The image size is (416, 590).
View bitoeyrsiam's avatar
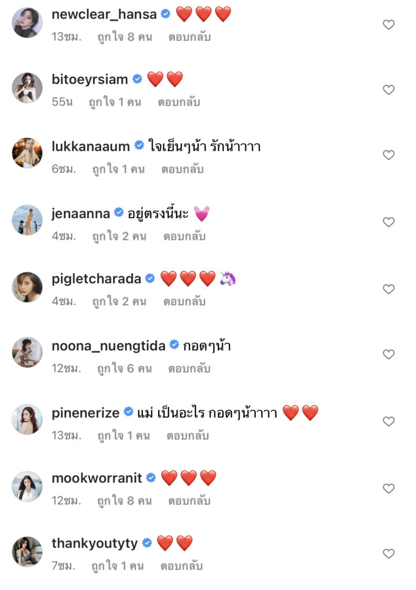pos(27,88)
